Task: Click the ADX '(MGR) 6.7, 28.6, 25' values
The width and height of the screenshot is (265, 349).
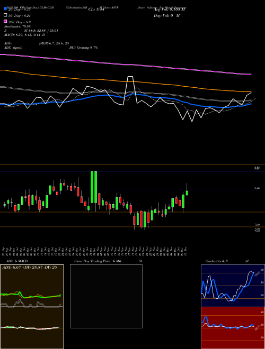Action: pos(54,43)
